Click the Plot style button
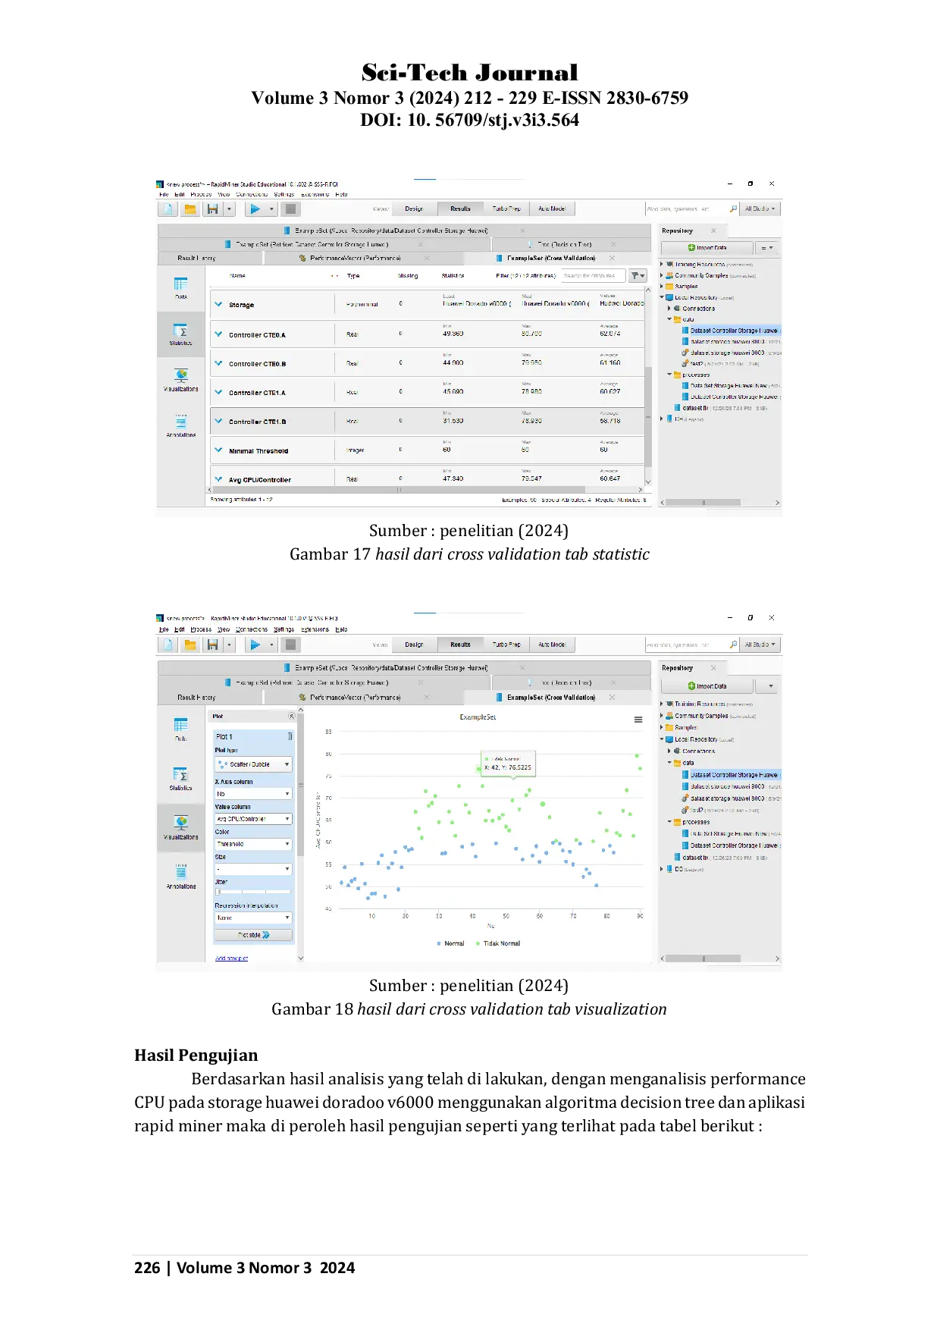Image resolution: width=940 pixels, height=1330 pixels. point(253,935)
